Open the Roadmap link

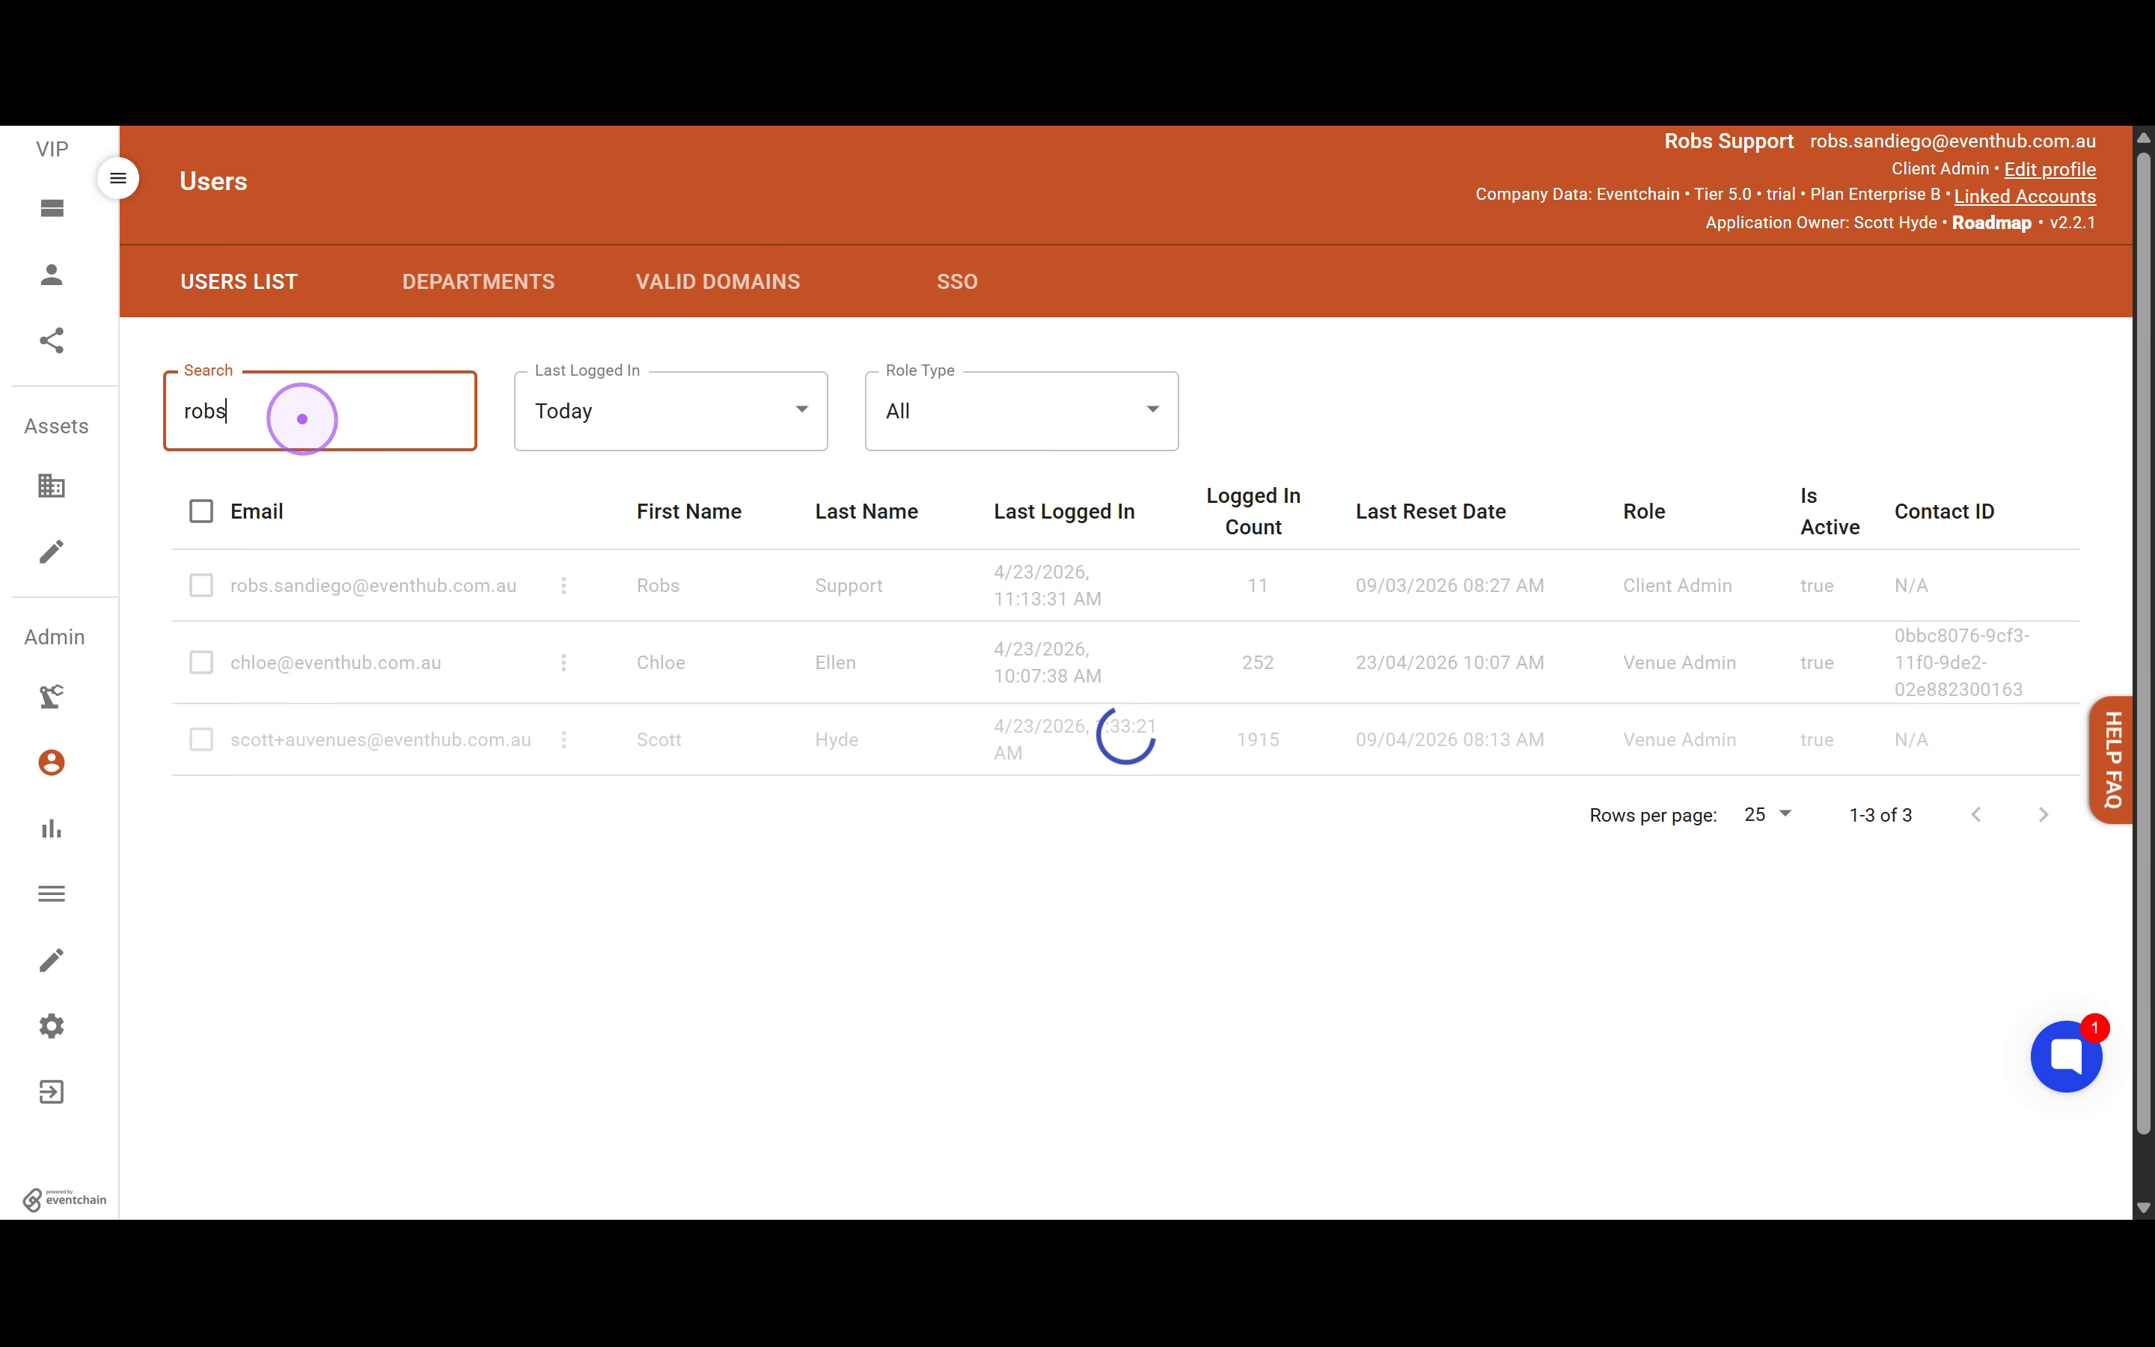1991,223
